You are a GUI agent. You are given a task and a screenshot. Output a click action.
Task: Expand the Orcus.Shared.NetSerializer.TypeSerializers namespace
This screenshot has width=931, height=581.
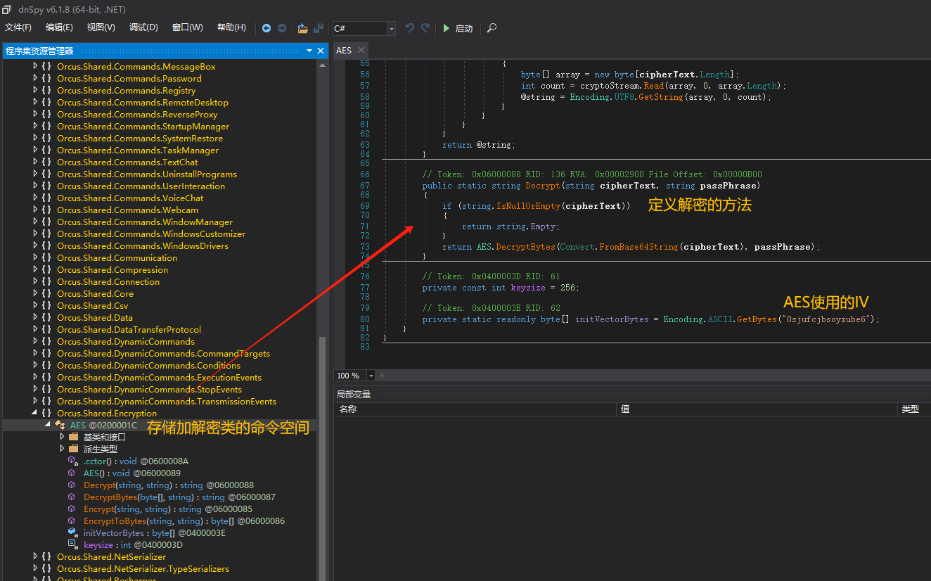tap(35, 568)
